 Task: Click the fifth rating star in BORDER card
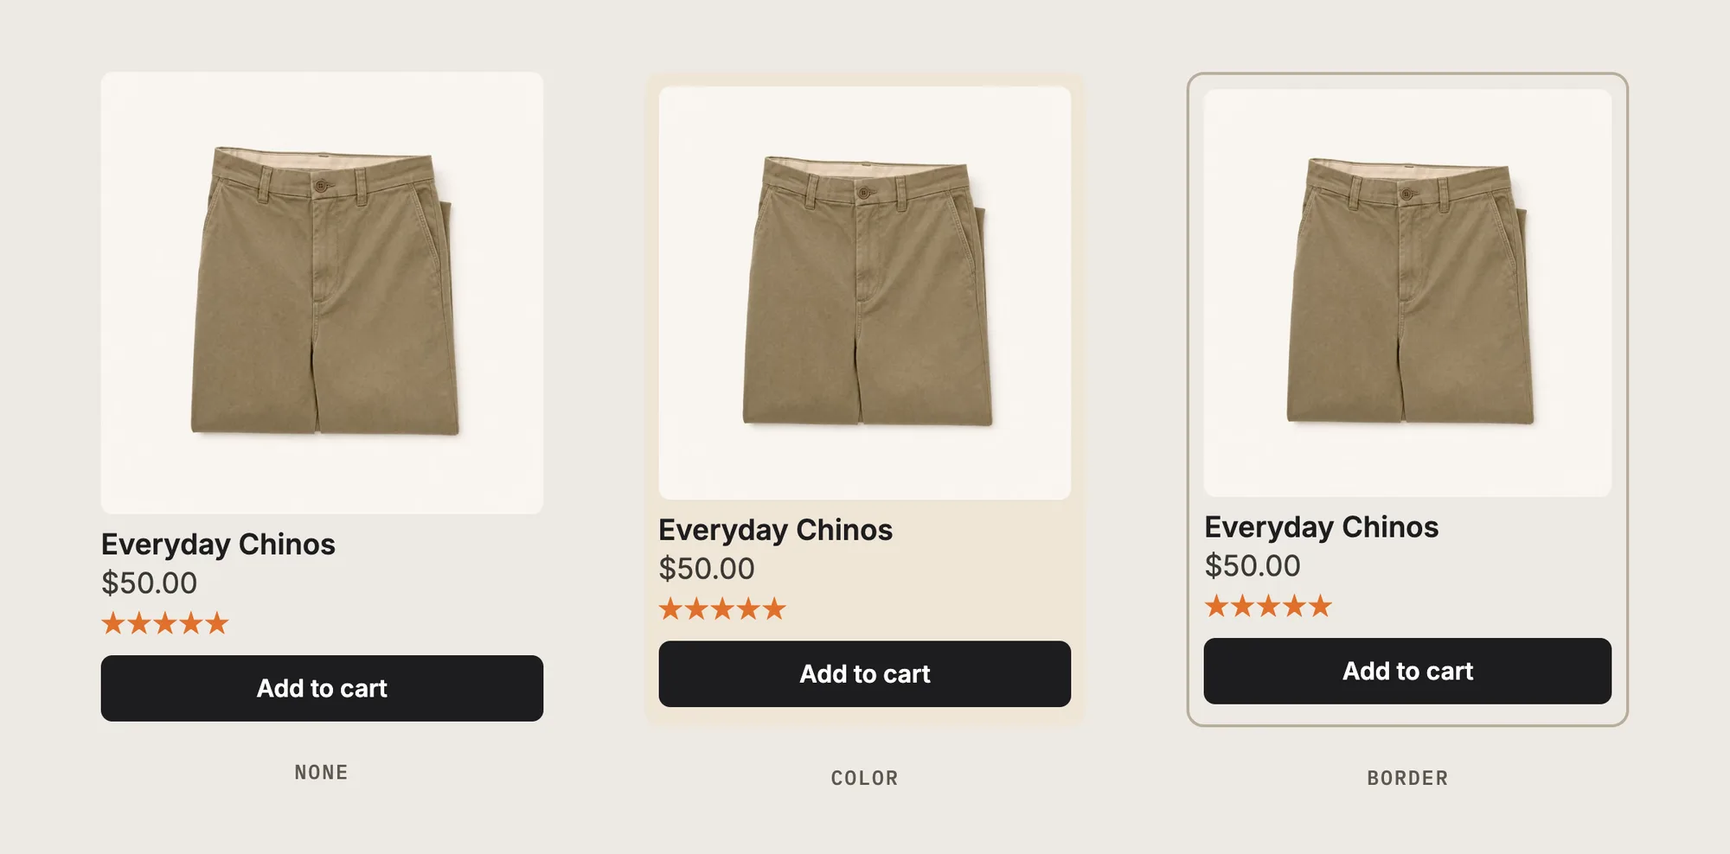click(x=1320, y=606)
